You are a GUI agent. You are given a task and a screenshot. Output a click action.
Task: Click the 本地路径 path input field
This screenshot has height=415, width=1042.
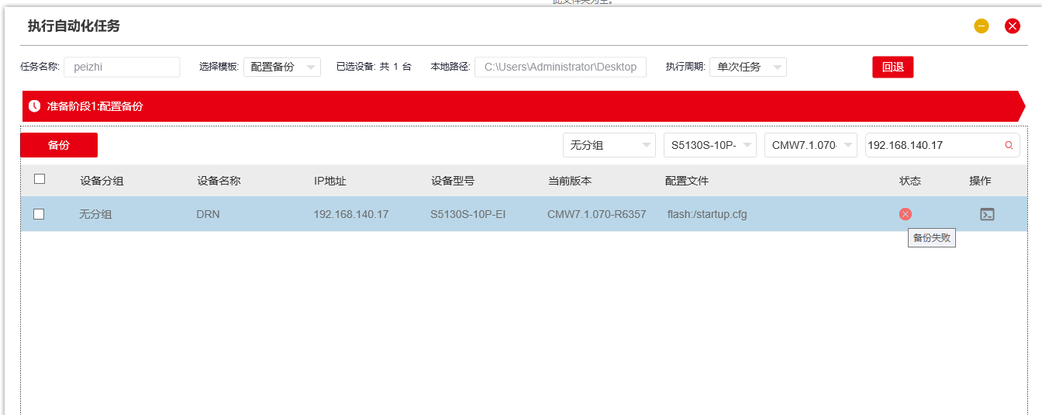coord(560,67)
